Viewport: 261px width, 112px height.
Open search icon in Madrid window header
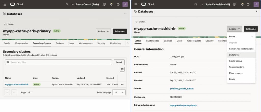pyautogui.click(x=196, y=5)
